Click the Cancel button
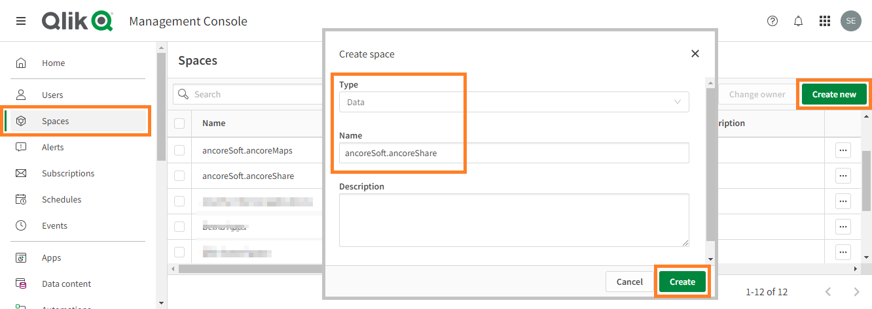Viewport: 872px width, 309px height. coord(629,282)
